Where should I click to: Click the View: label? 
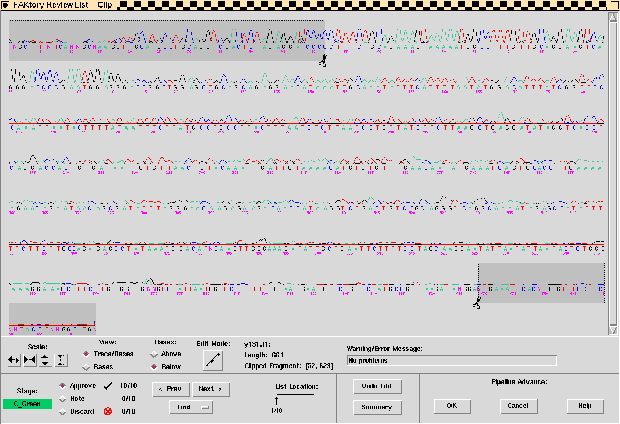pyautogui.click(x=108, y=342)
